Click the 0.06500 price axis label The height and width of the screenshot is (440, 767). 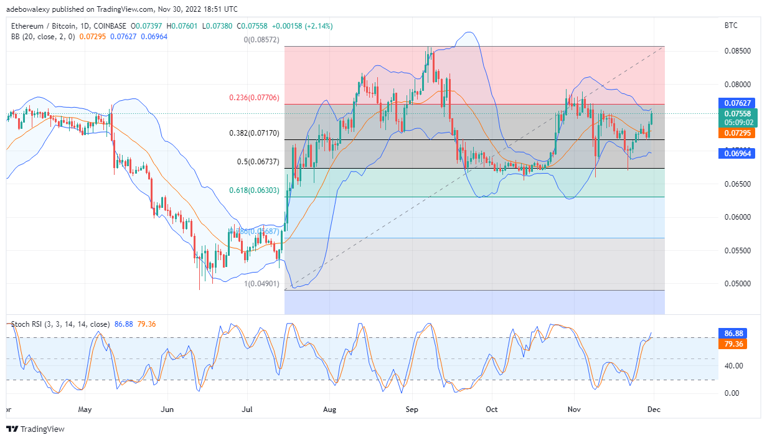737,184
